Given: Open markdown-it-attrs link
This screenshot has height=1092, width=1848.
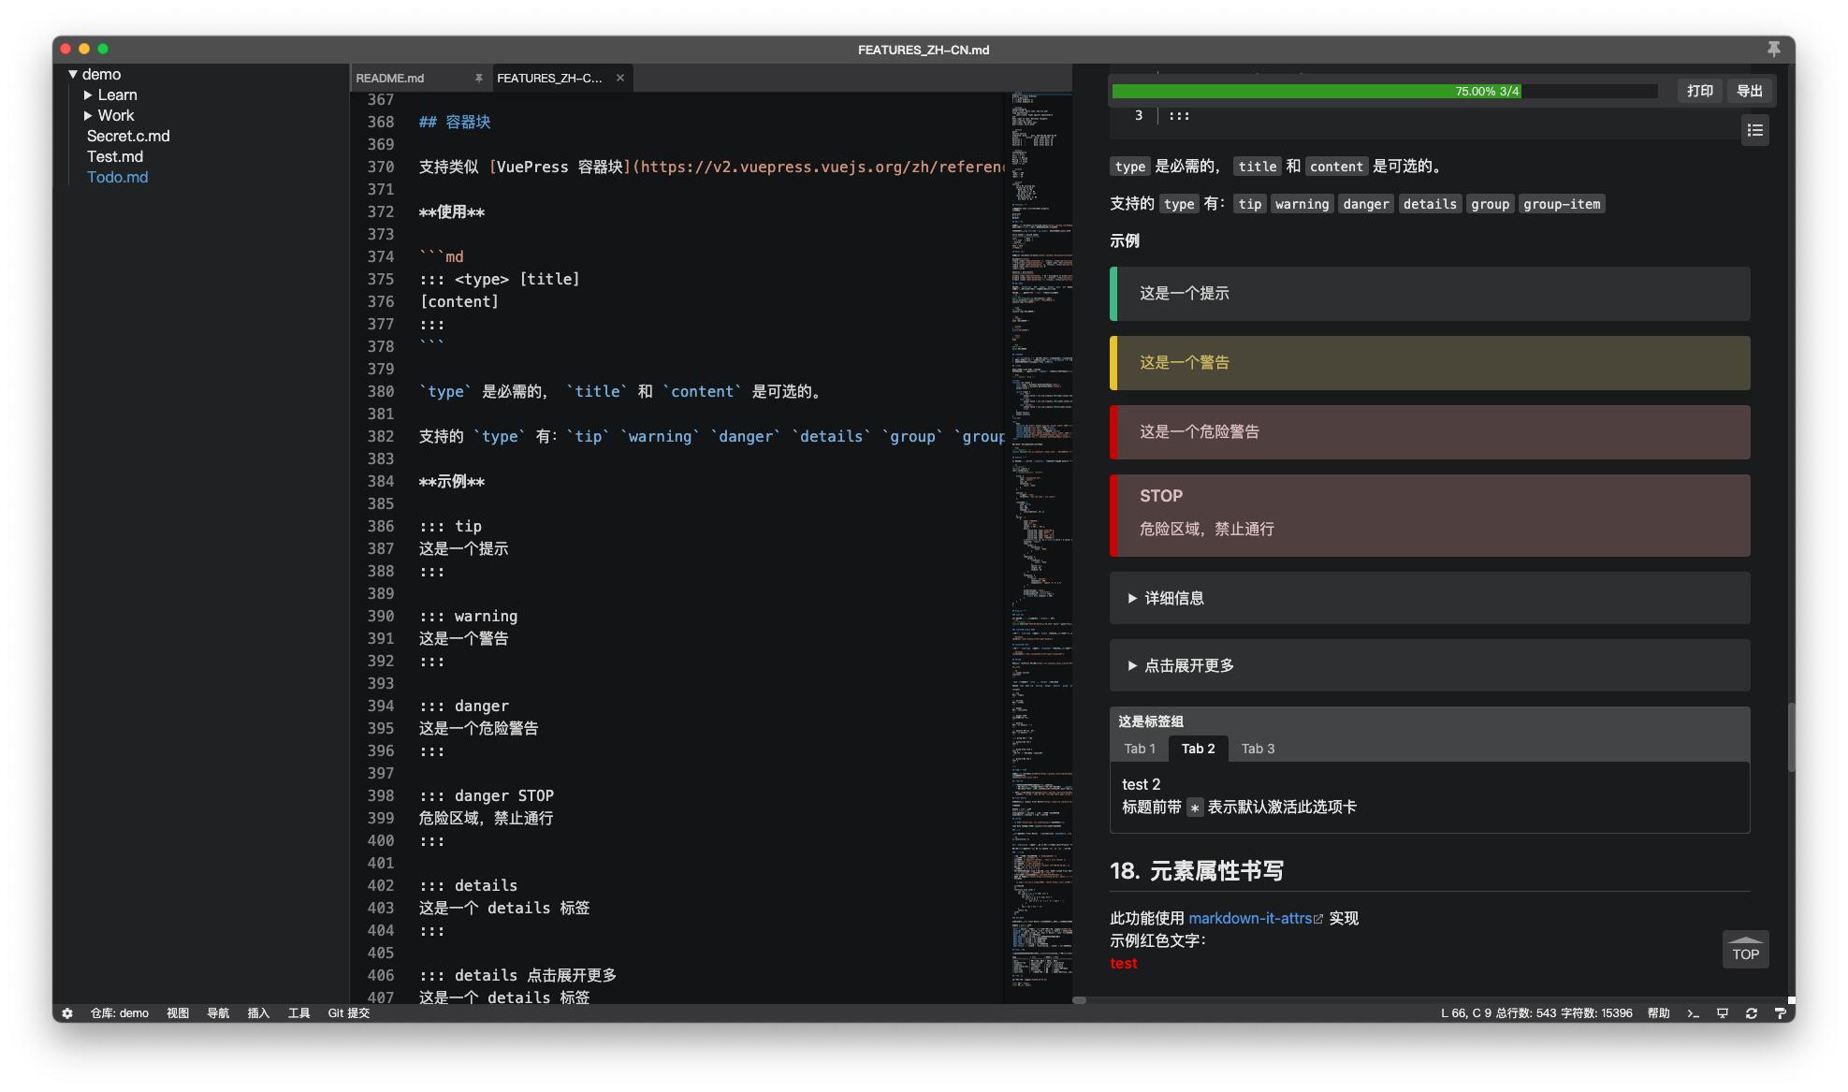Looking at the screenshot, I should point(1255,918).
